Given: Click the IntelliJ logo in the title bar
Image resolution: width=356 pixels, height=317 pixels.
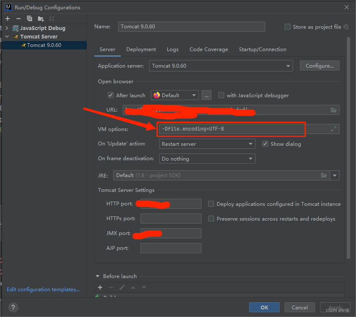Looking at the screenshot, I should tap(8, 7).
